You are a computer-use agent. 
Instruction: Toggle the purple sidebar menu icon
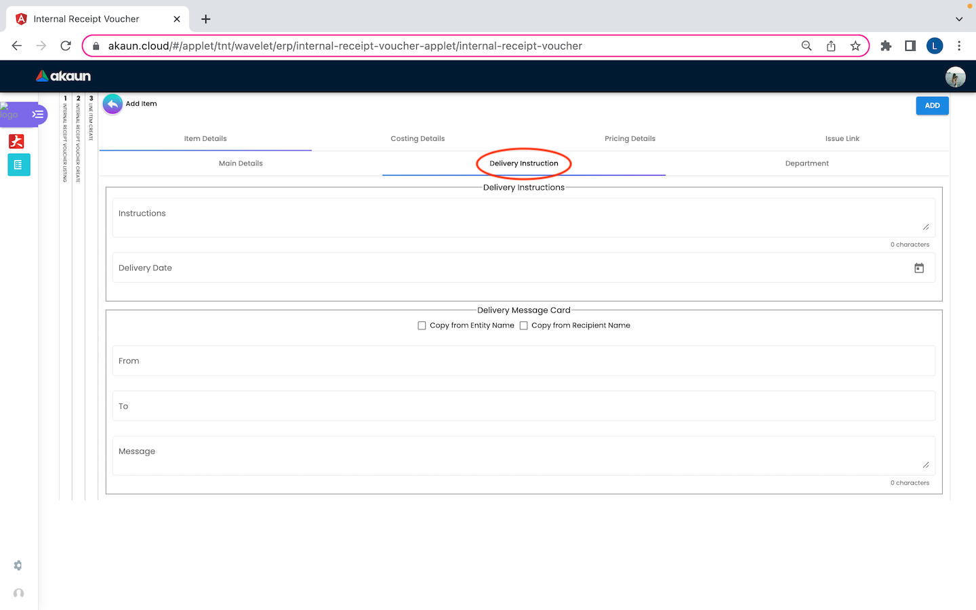coord(38,115)
